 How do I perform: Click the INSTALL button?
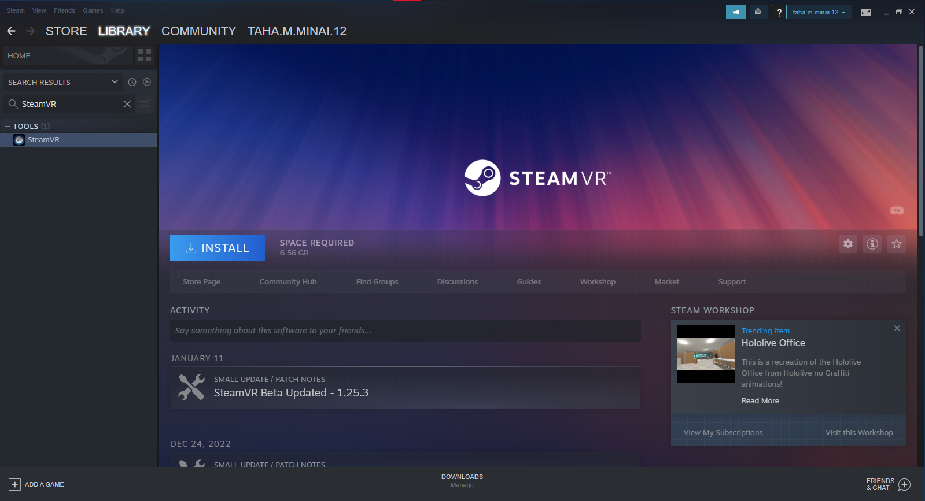[218, 248]
